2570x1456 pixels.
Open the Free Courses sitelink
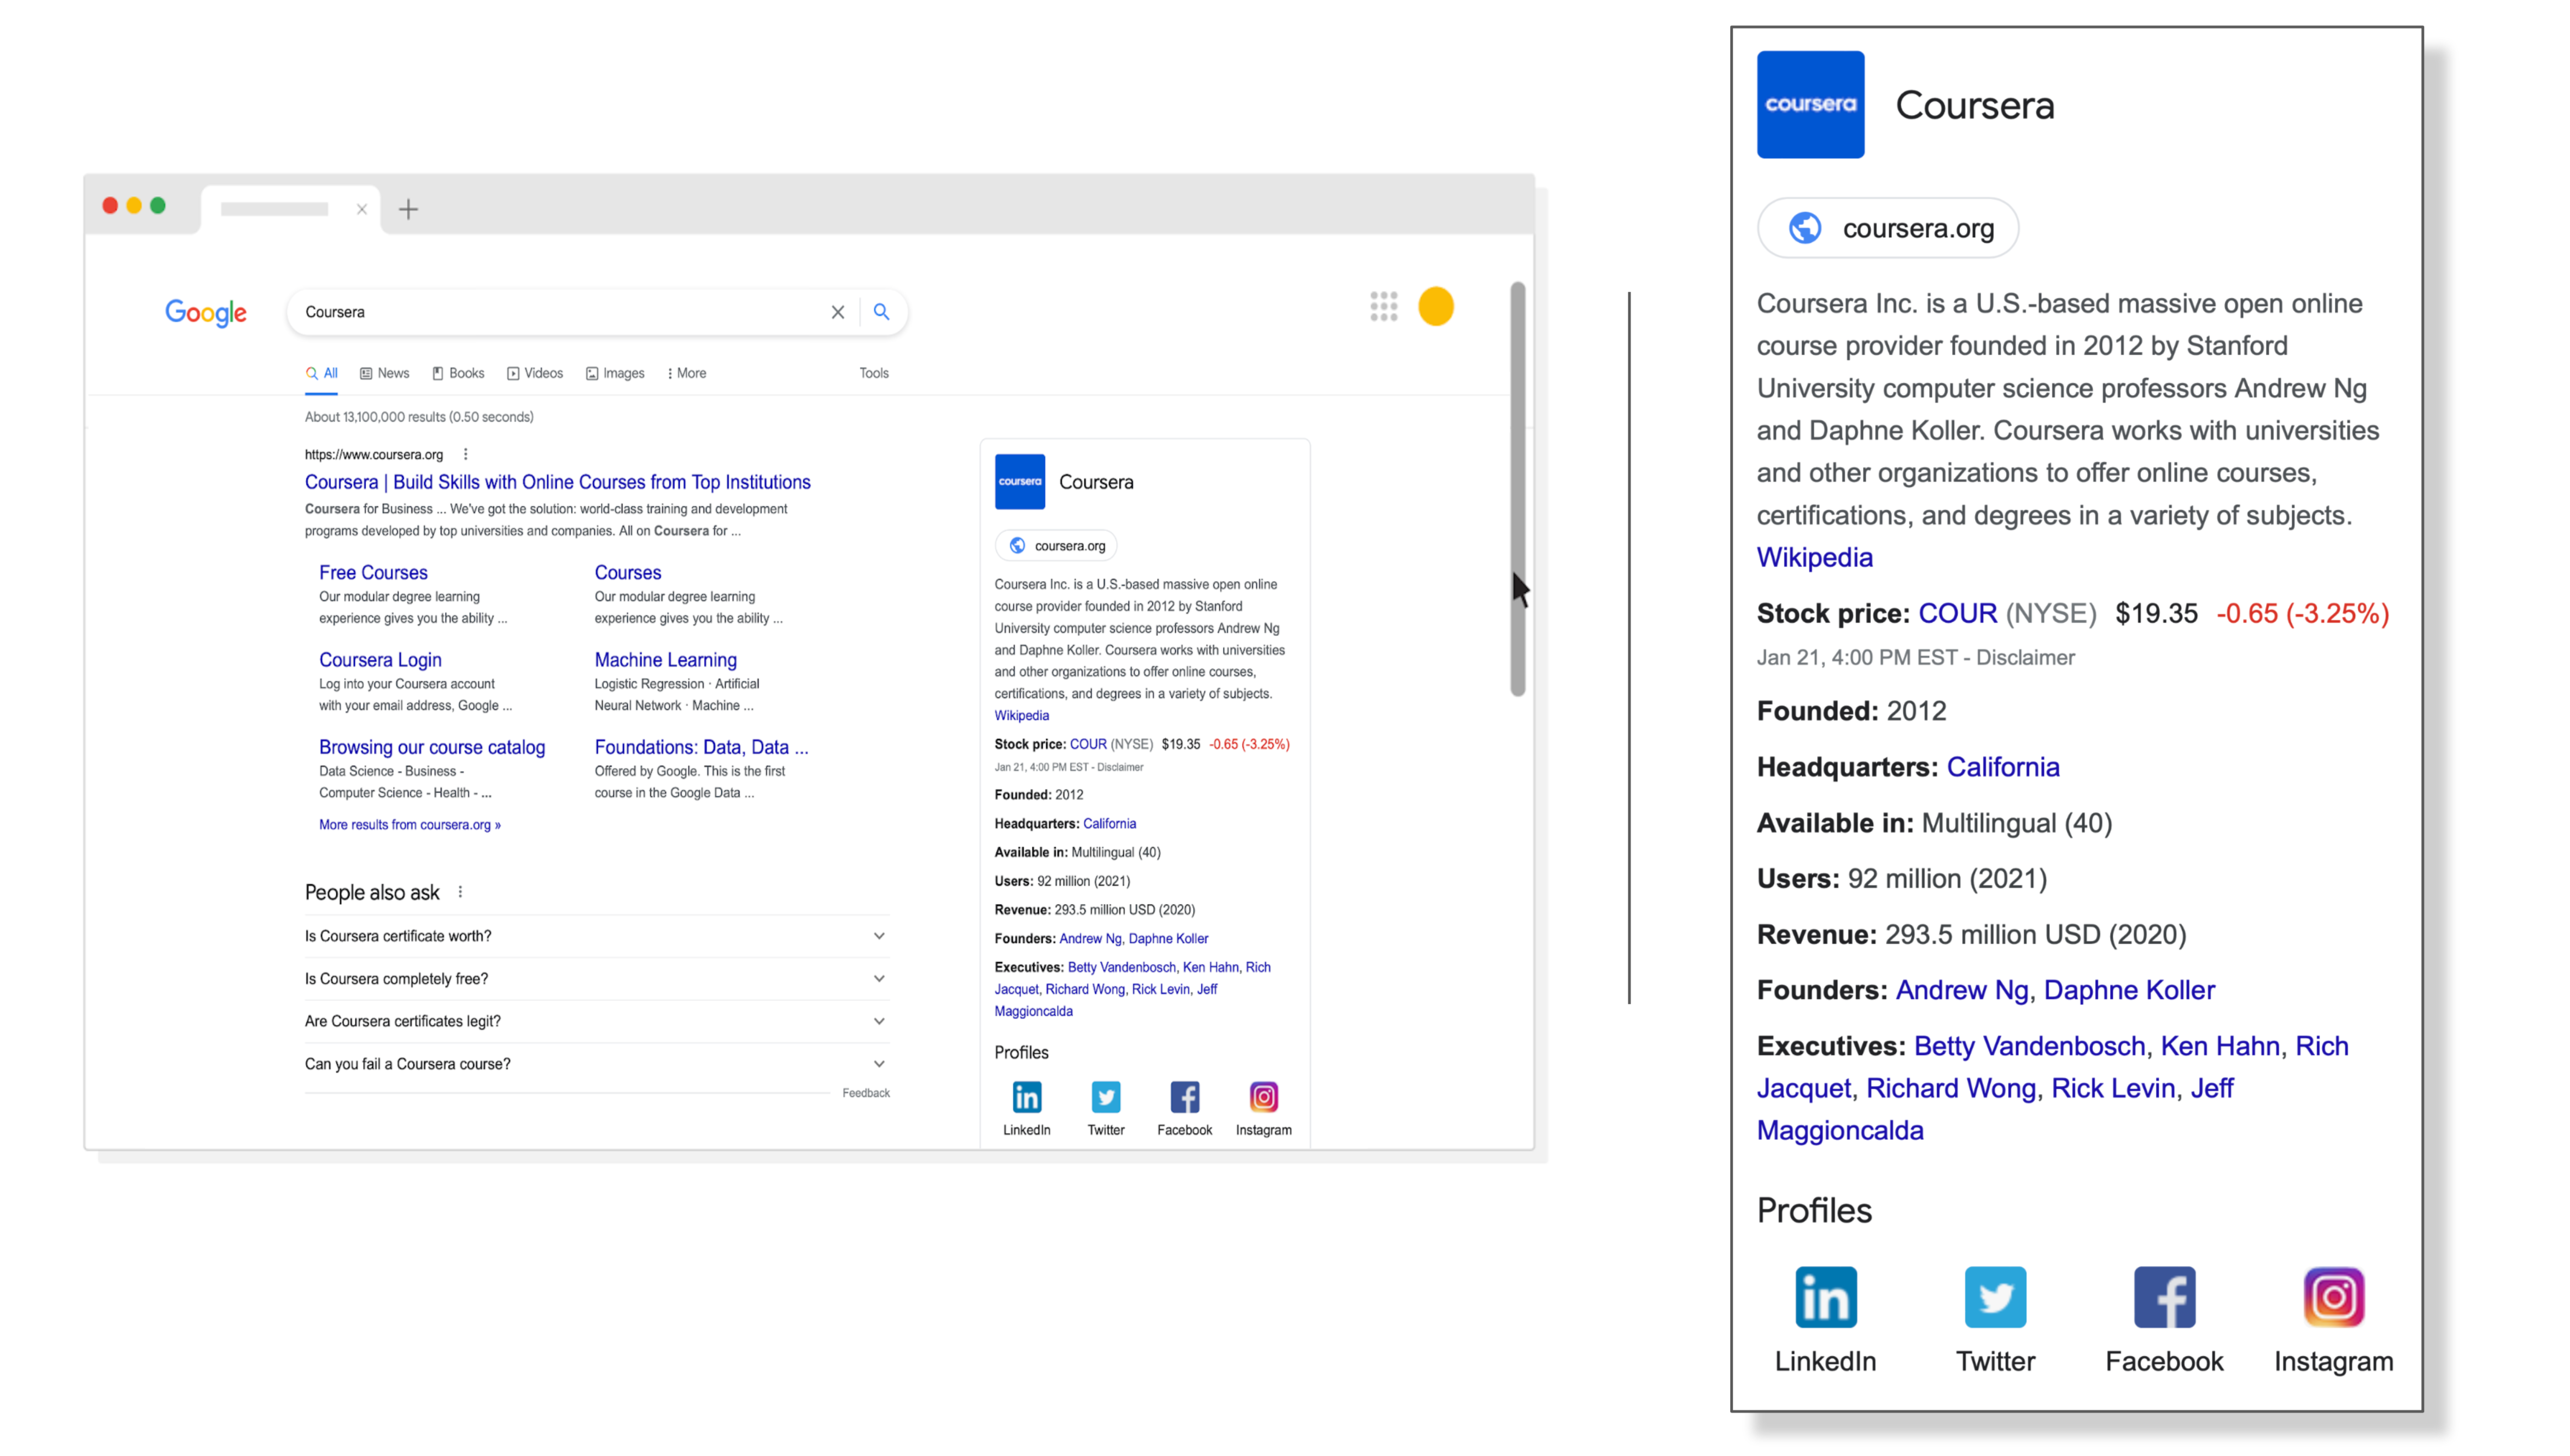373,573
